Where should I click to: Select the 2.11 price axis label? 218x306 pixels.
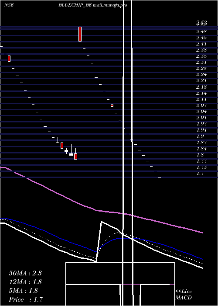coord(201,99)
